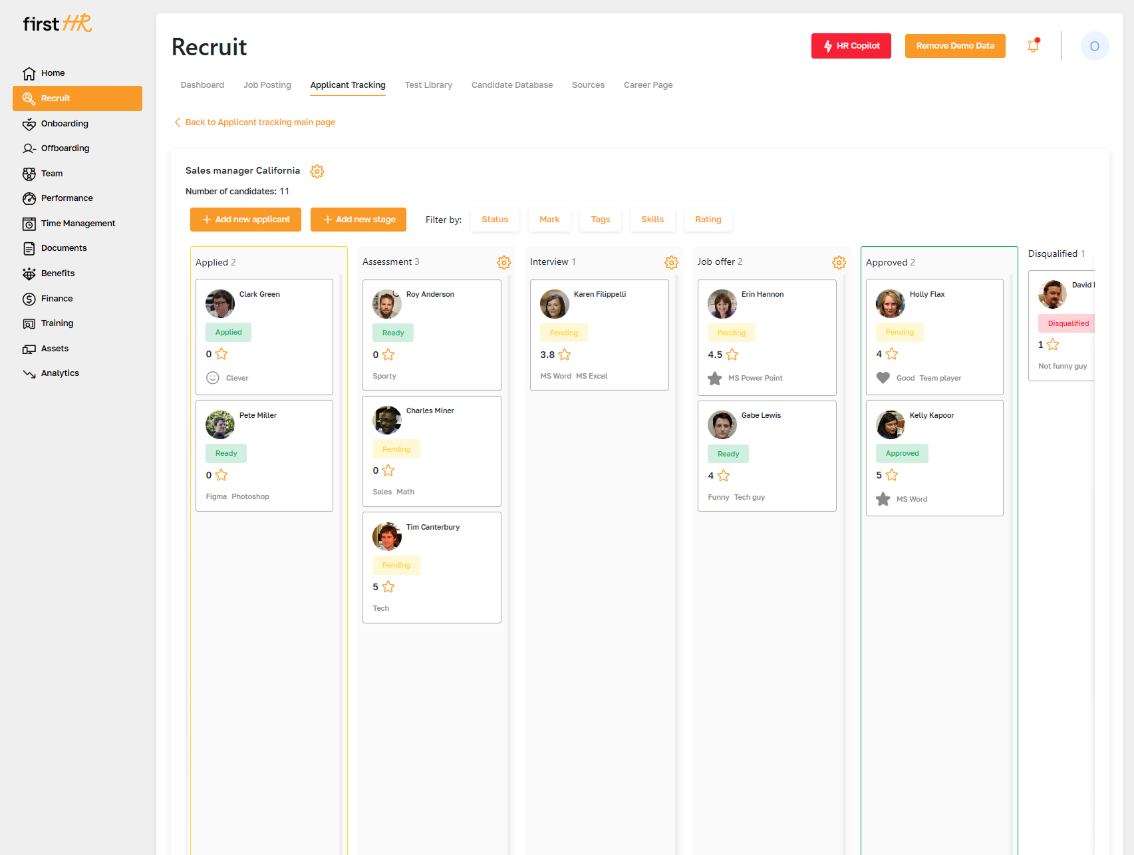Open Interview stage settings gear
The width and height of the screenshot is (1134, 855).
point(672,262)
